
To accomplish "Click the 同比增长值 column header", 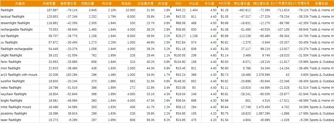I will tap(242, 3).
